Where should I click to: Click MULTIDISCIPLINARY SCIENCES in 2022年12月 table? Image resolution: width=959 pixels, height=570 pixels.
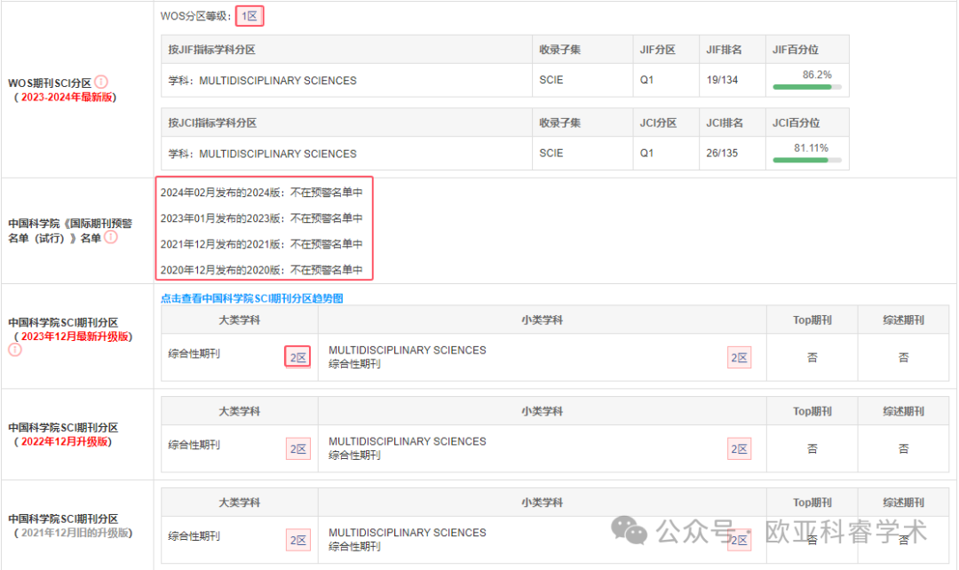[x=408, y=441]
